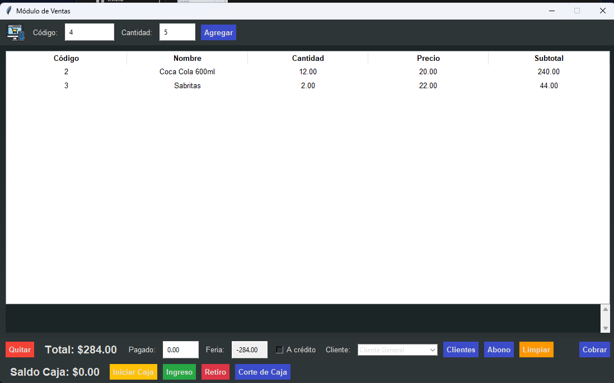This screenshot has width=614, height=383.
Task: Enable the A crédito checkbox
Action: pyautogui.click(x=280, y=350)
